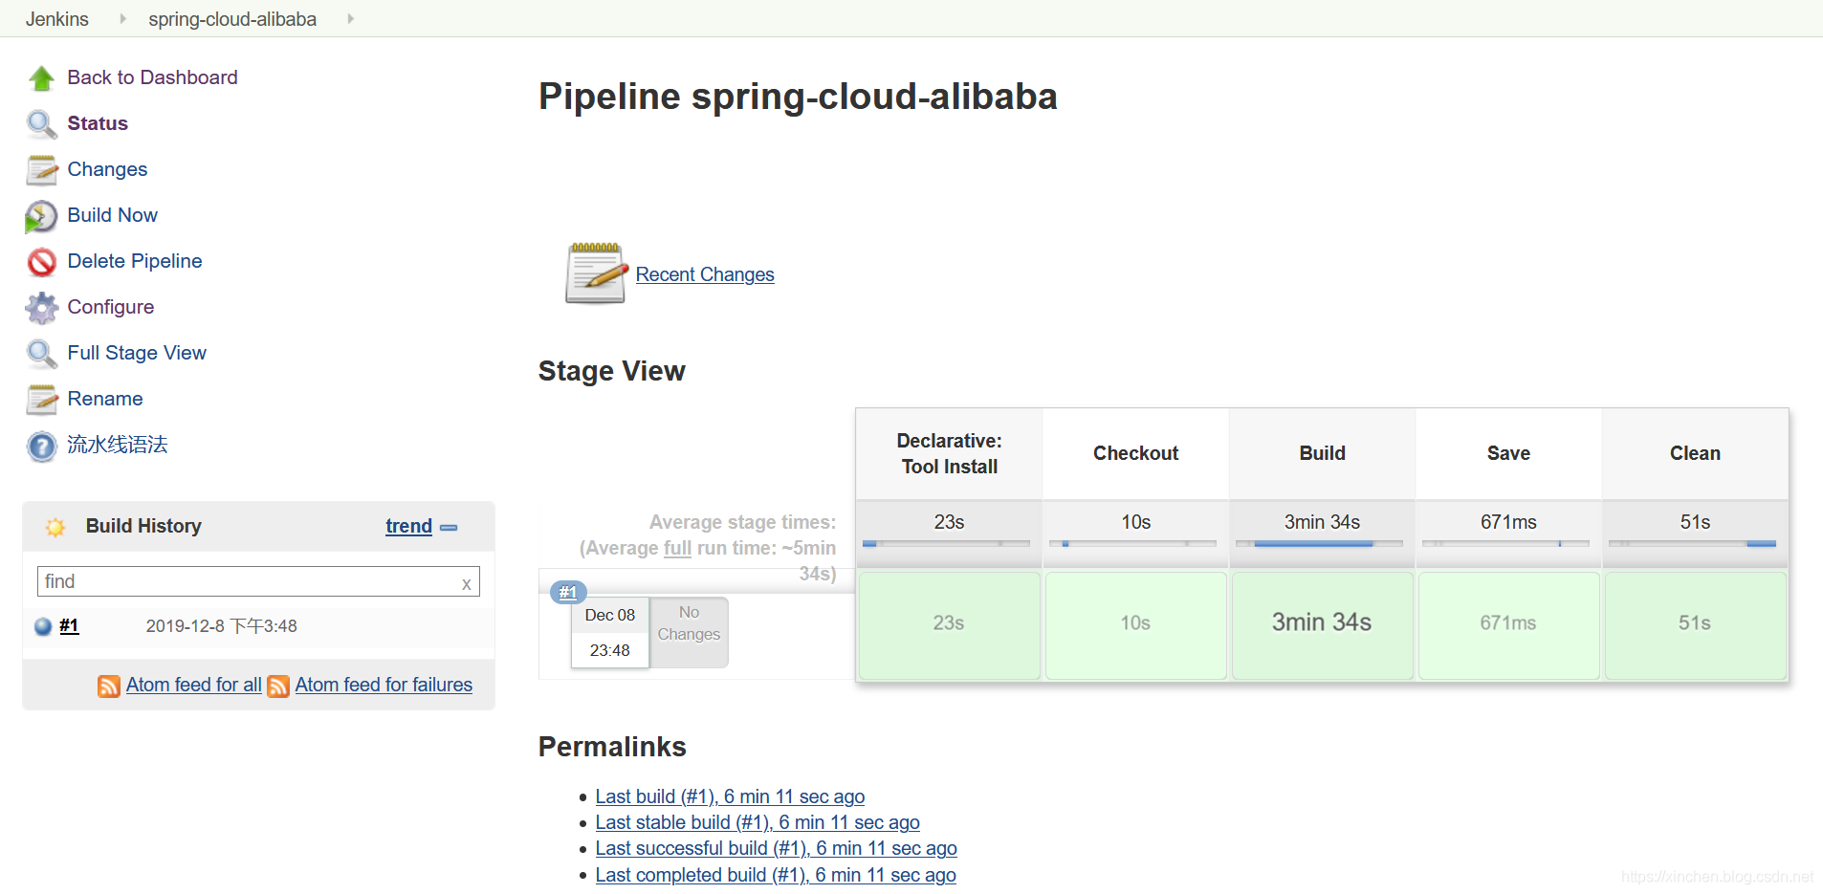1823x894 pixels.
Task: Open Back to Dashboard link
Action: point(152,77)
